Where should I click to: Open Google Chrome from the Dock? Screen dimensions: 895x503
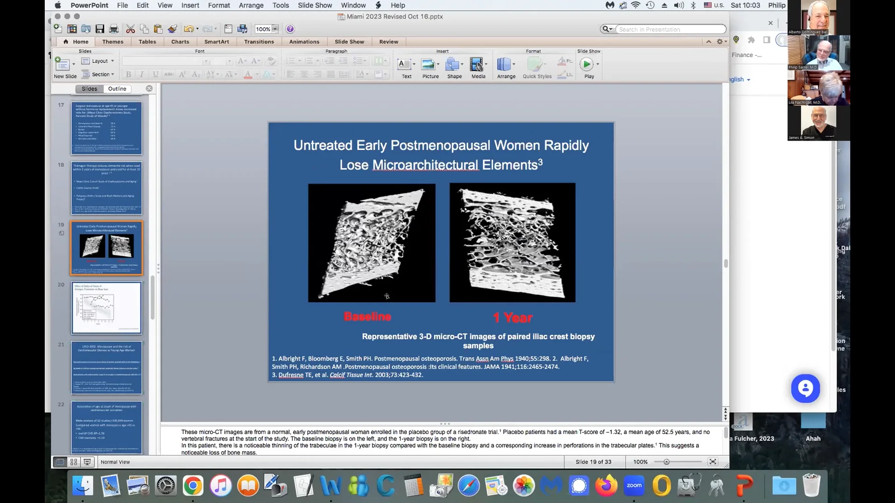pos(193,486)
